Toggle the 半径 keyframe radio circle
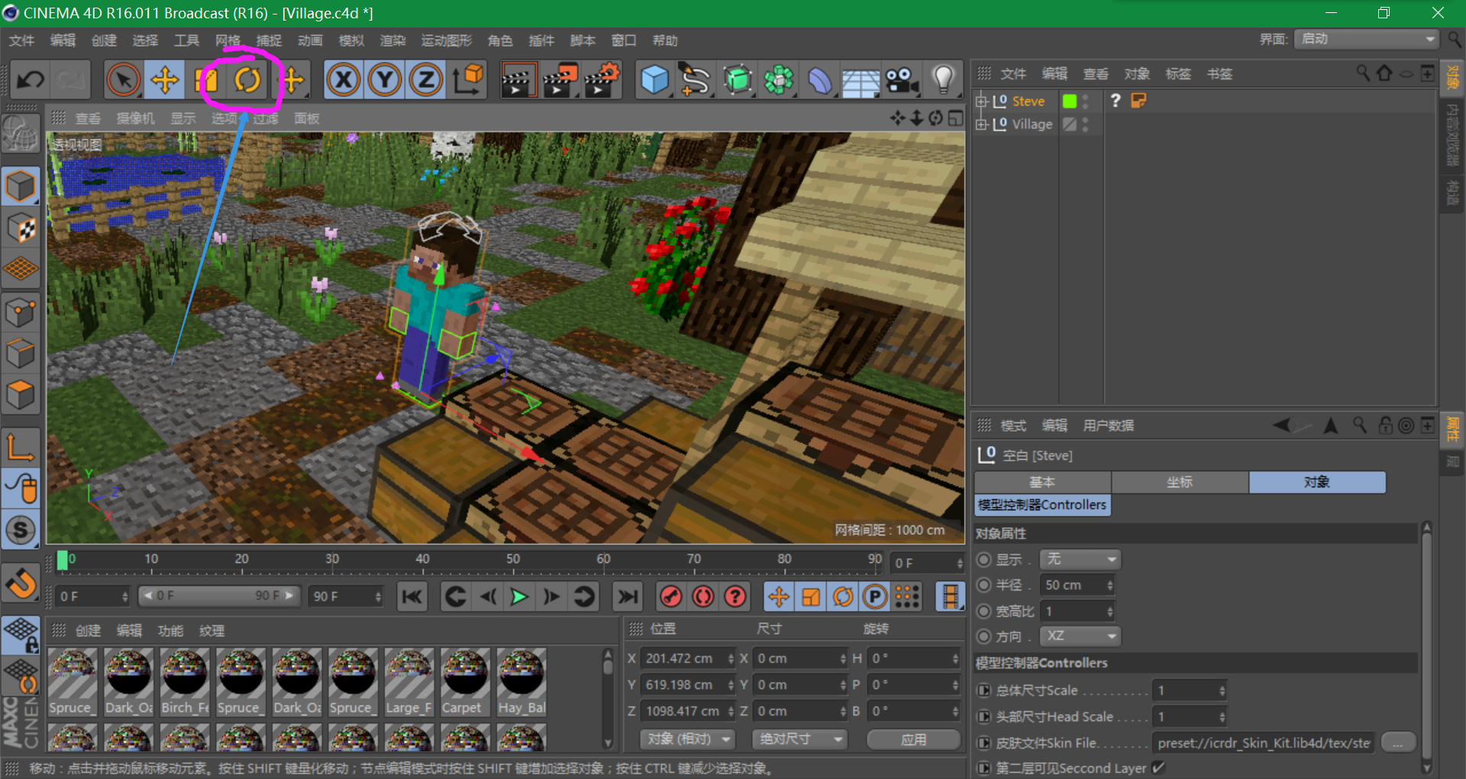 pos(984,585)
